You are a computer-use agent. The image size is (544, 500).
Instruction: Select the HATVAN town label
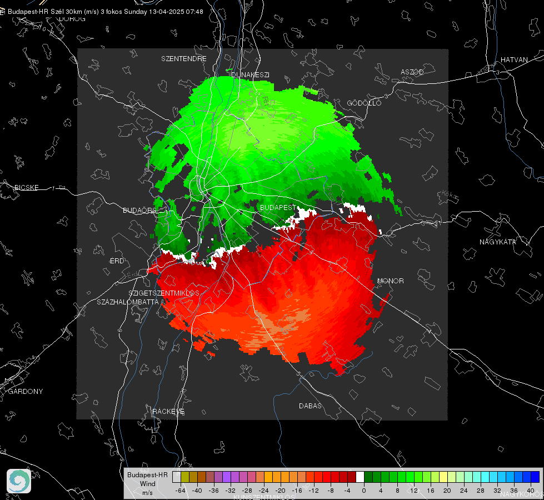[514, 59]
